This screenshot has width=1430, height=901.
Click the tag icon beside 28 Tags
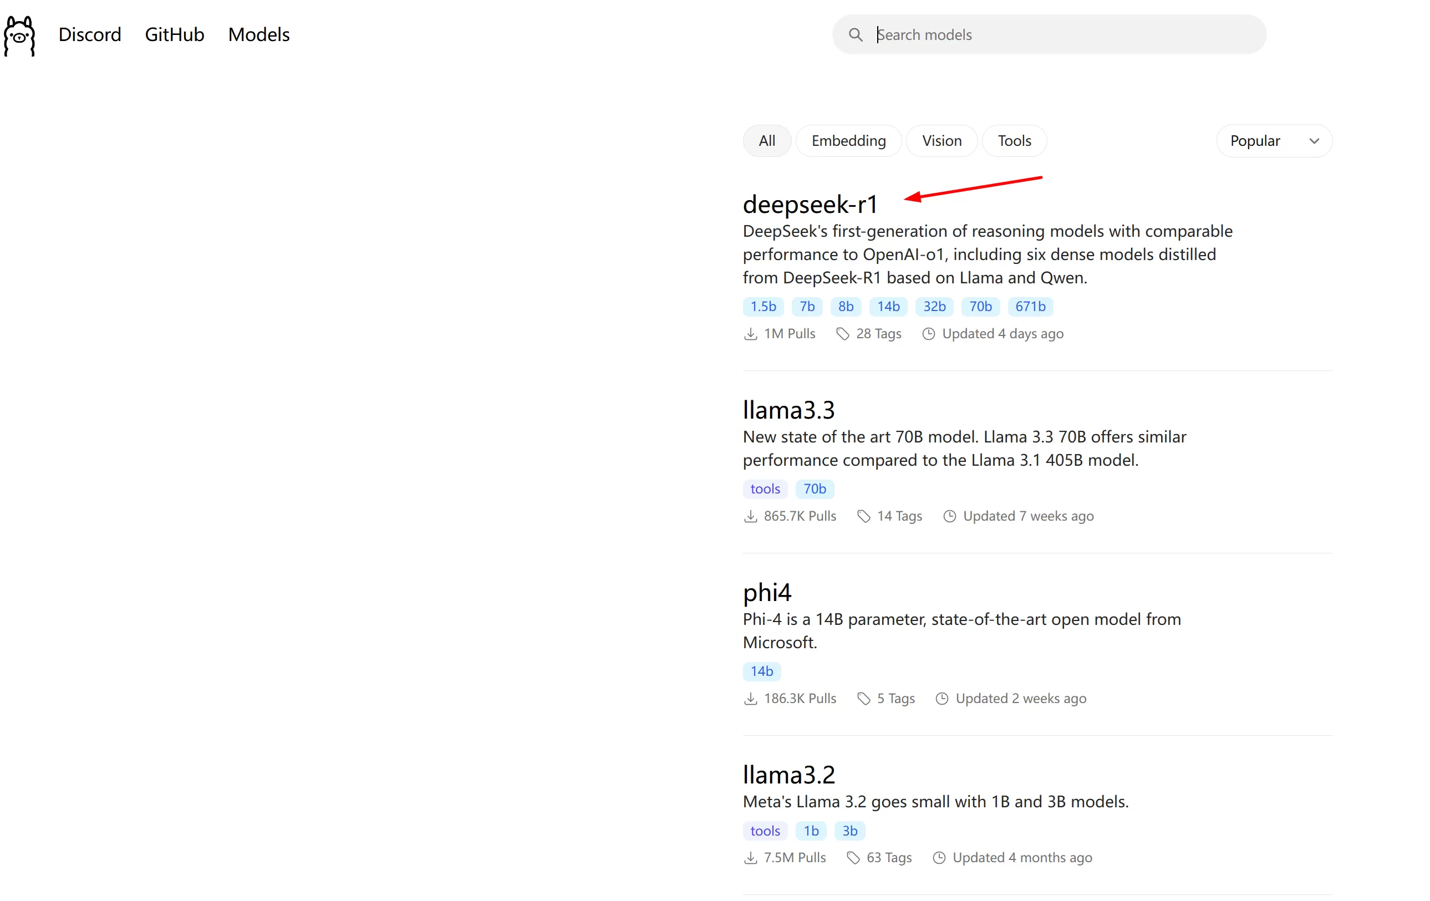(x=843, y=334)
